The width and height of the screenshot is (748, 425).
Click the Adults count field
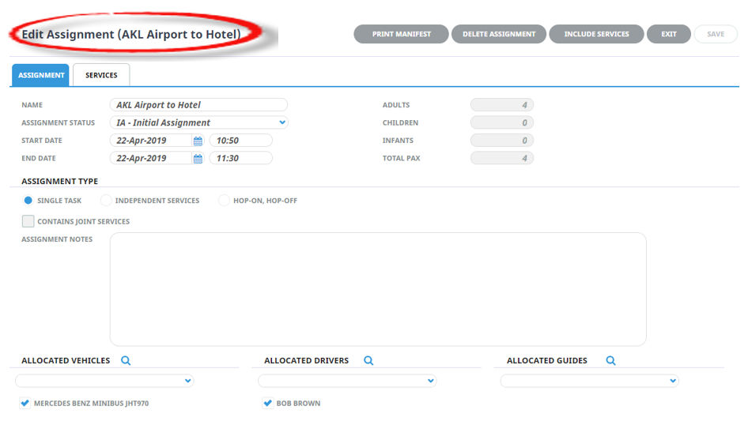click(502, 105)
